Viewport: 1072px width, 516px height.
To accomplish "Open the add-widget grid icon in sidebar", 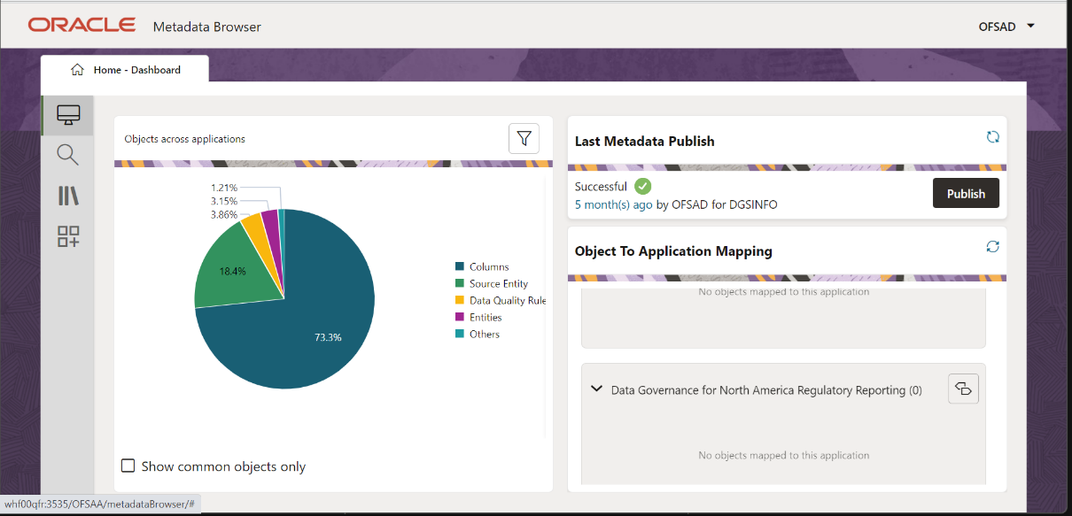I will (x=68, y=236).
